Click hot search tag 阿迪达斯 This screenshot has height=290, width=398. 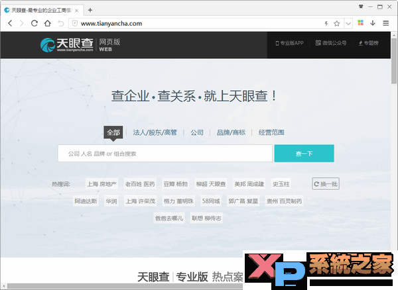click(86, 201)
